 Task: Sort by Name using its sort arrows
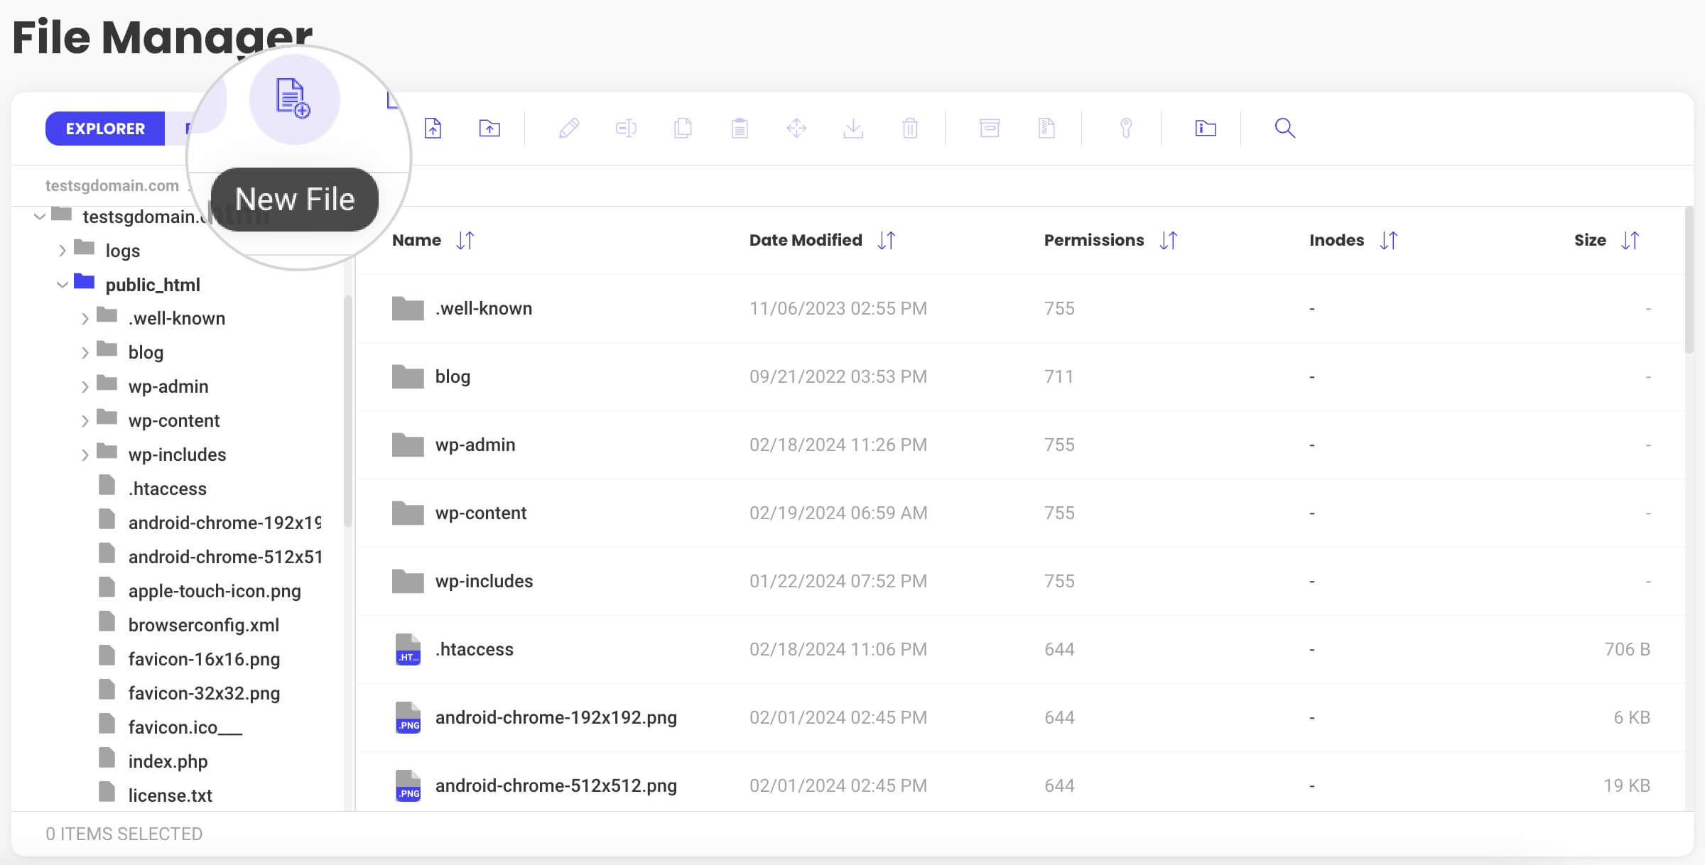(465, 241)
